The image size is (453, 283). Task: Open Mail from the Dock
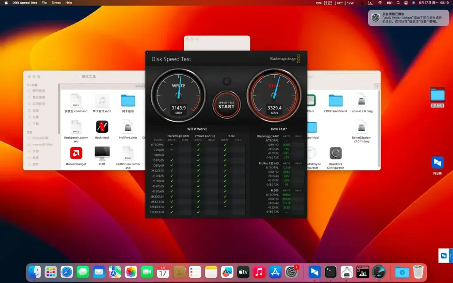pyautogui.click(x=99, y=272)
